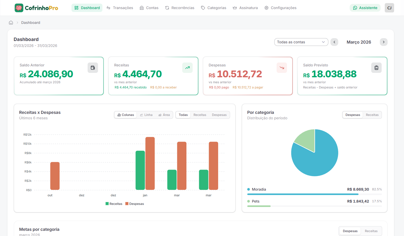The image size is (404, 236).
Task: Click the Dashboard breadcrumb link
Action: [x=31, y=23]
